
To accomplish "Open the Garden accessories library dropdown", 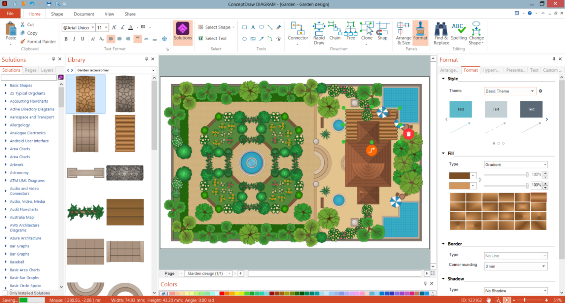I will tap(153, 70).
